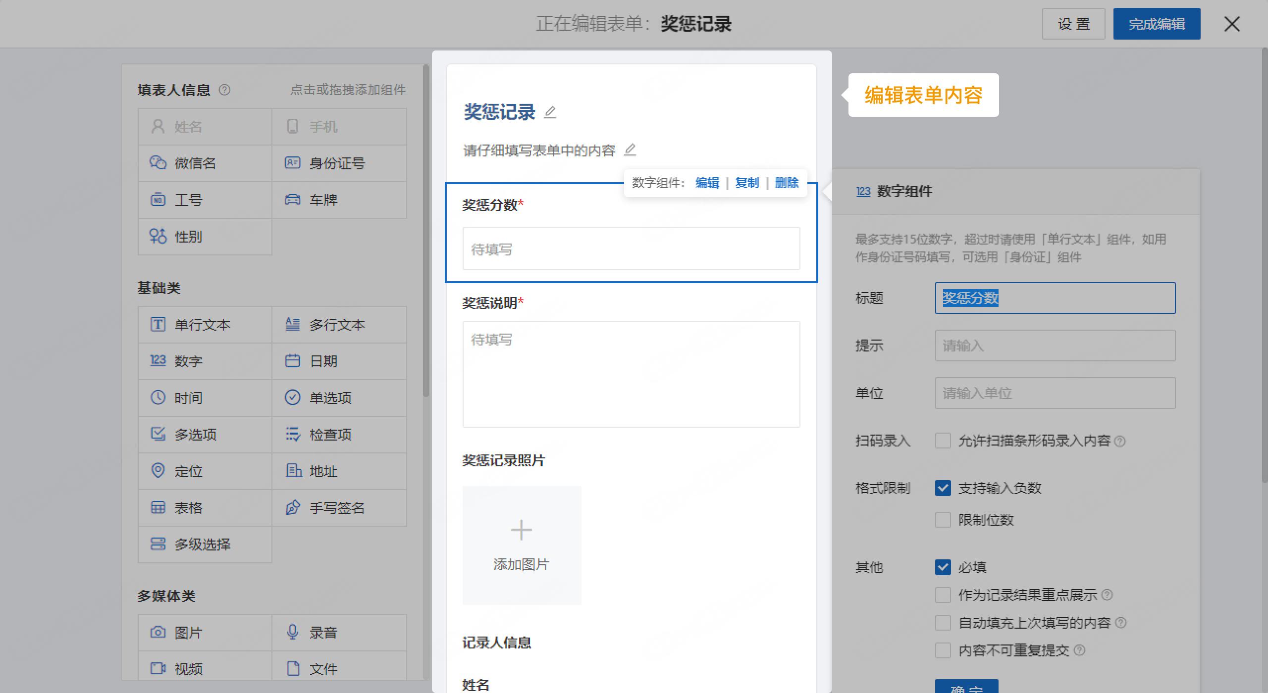Enable 自动填充上次填写的内容
Viewport: 1268px width, 693px height.
tap(943, 623)
